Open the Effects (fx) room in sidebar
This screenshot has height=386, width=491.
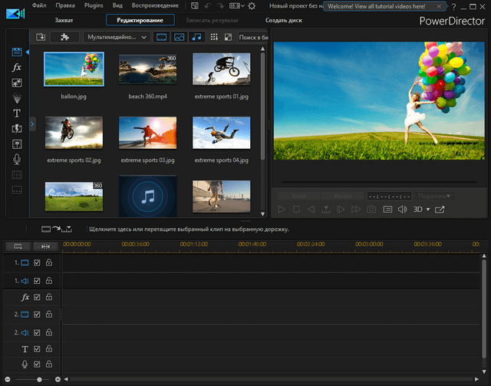coord(16,68)
